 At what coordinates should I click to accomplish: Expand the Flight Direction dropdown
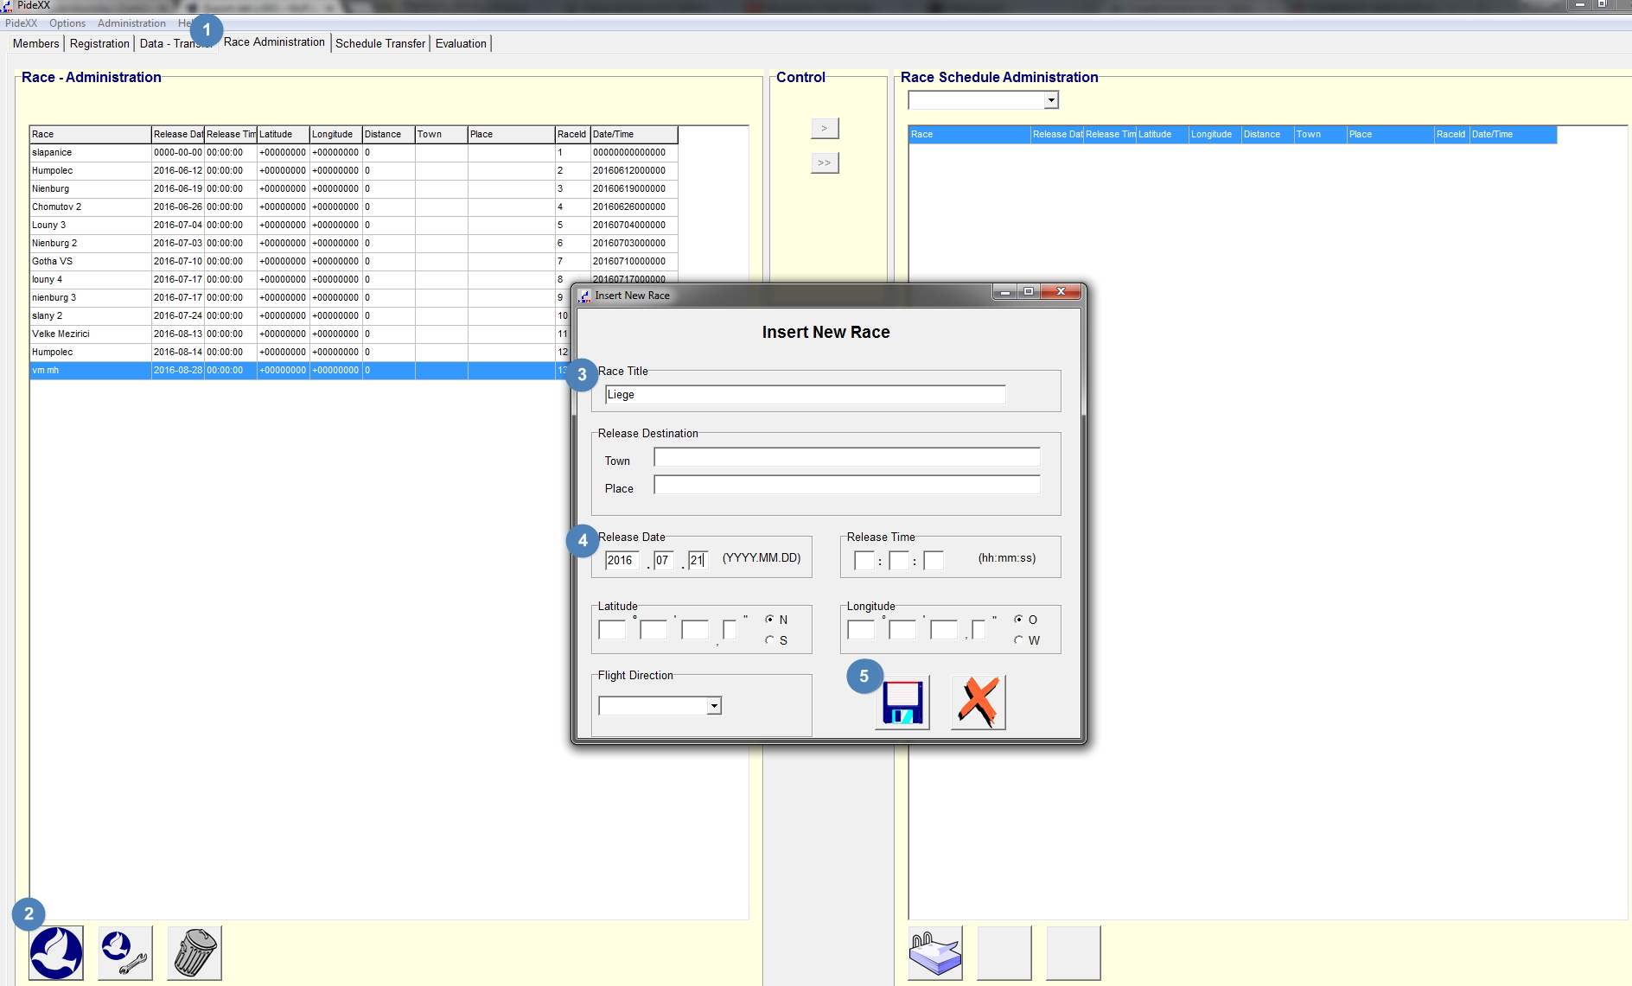point(714,706)
